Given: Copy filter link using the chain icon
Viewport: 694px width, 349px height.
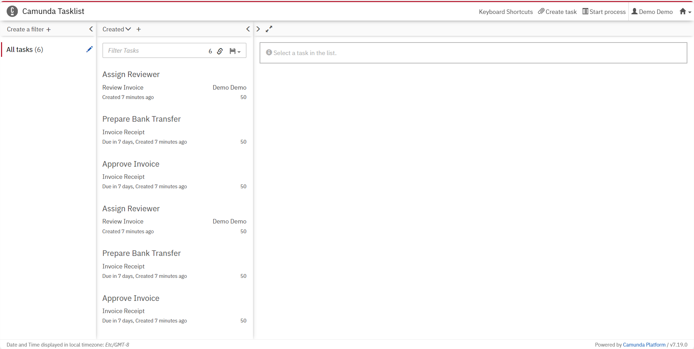Looking at the screenshot, I should pos(220,51).
